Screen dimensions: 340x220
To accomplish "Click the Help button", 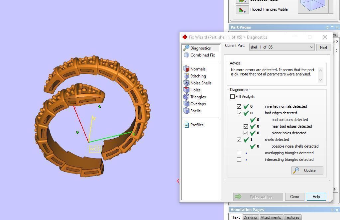I will 316,197.
